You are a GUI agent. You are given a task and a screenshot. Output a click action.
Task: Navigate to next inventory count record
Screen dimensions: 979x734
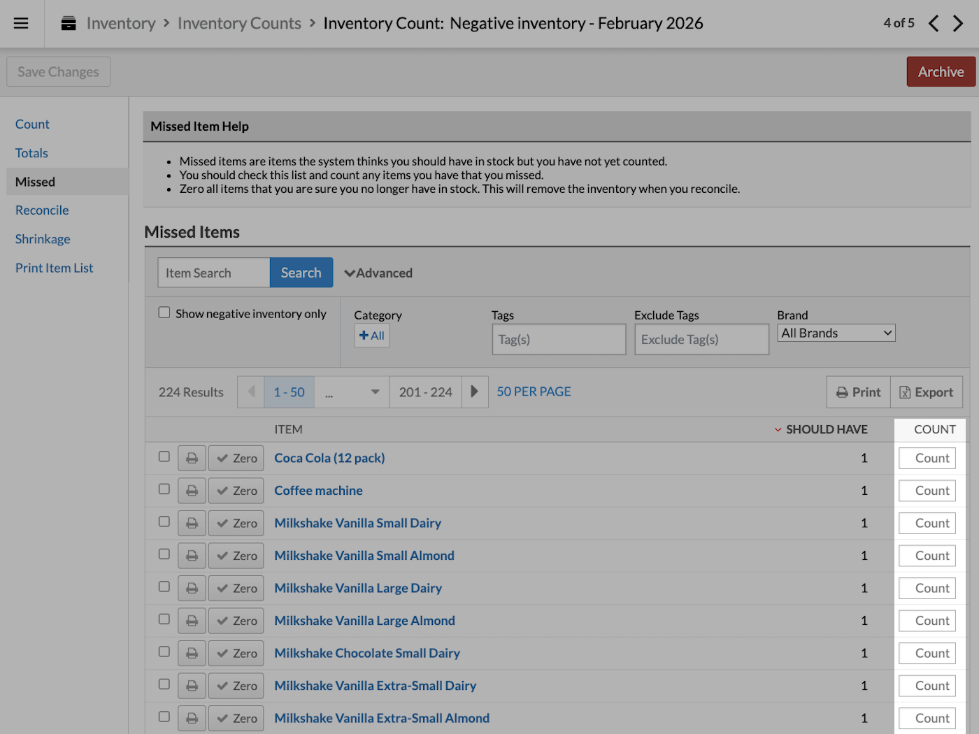click(958, 23)
